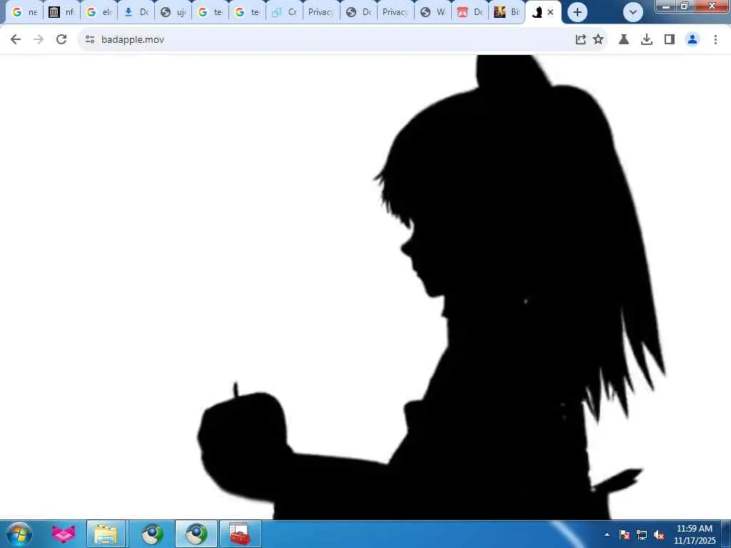
Task: Open Windows Explorer from taskbar
Action: (x=106, y=534)
